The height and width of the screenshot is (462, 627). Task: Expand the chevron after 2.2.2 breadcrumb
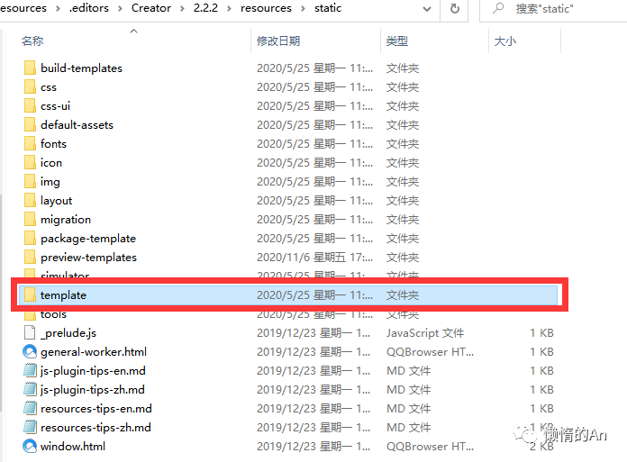(x=229, y=8)
